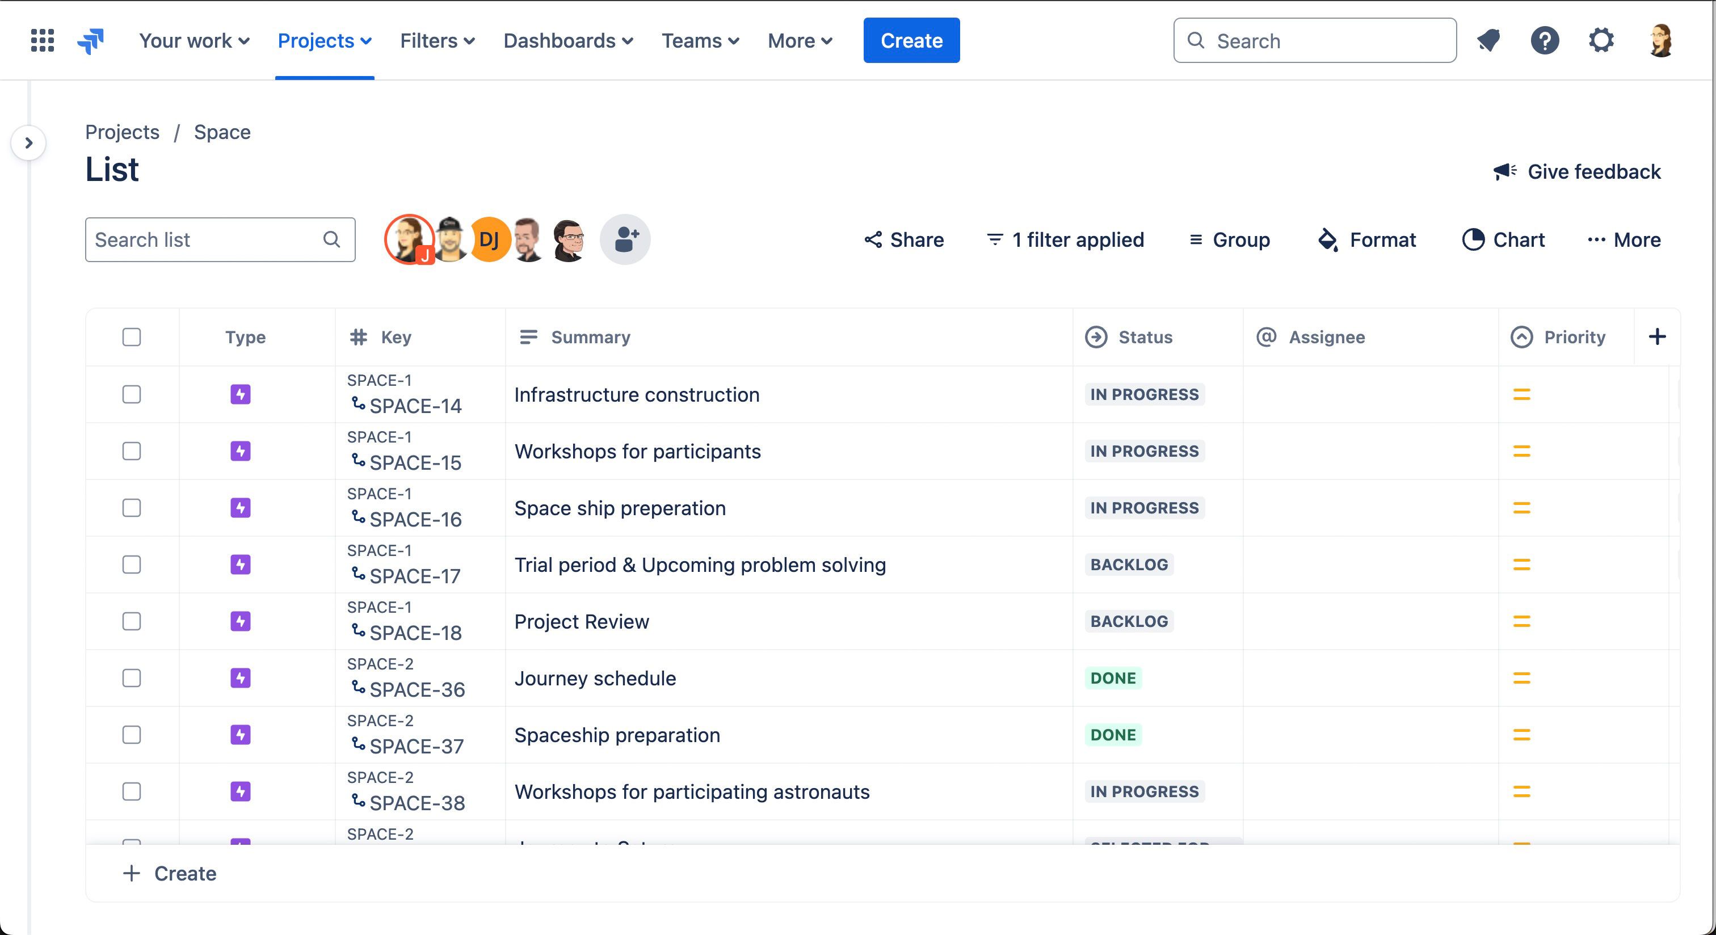Click the Search list input field
The width and height of the screenshot is (1716, 935).
(x=207, y=240)
